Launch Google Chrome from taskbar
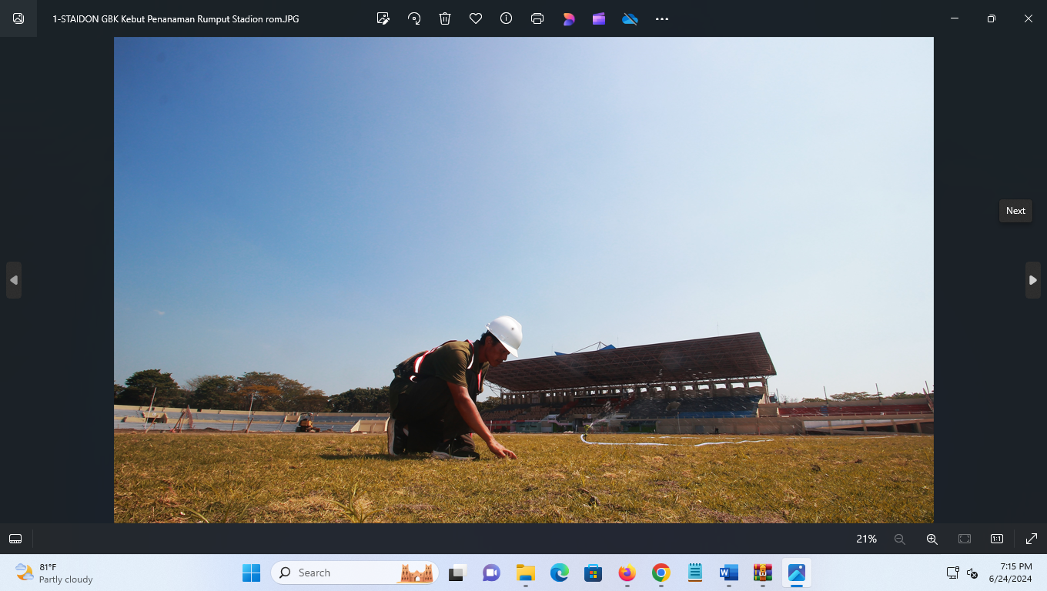 click(x=661, y=573)
